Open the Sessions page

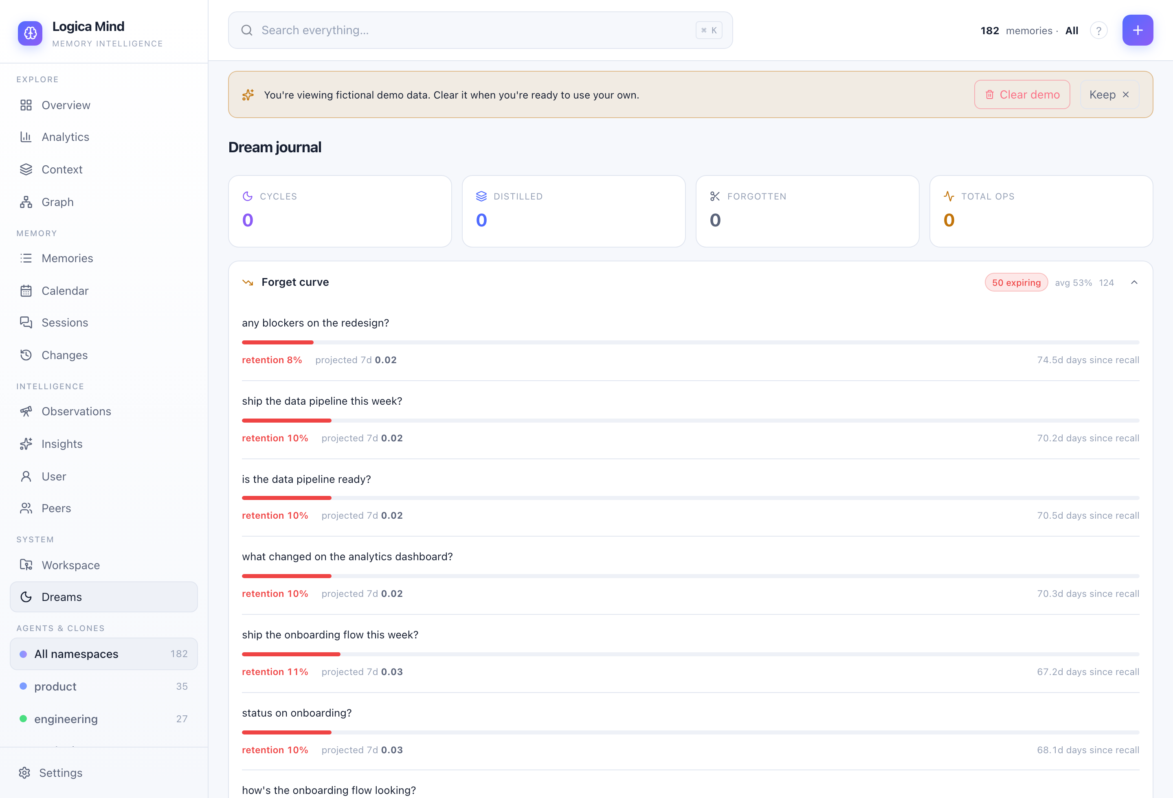[x=104, y=322]
